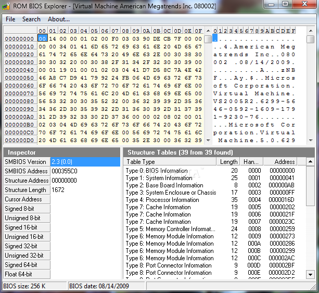Image resolution: width=319 pixels, height=293 pixels.
Task: Click the Signed 8-bit inspector label
Action: coord(27,209)
